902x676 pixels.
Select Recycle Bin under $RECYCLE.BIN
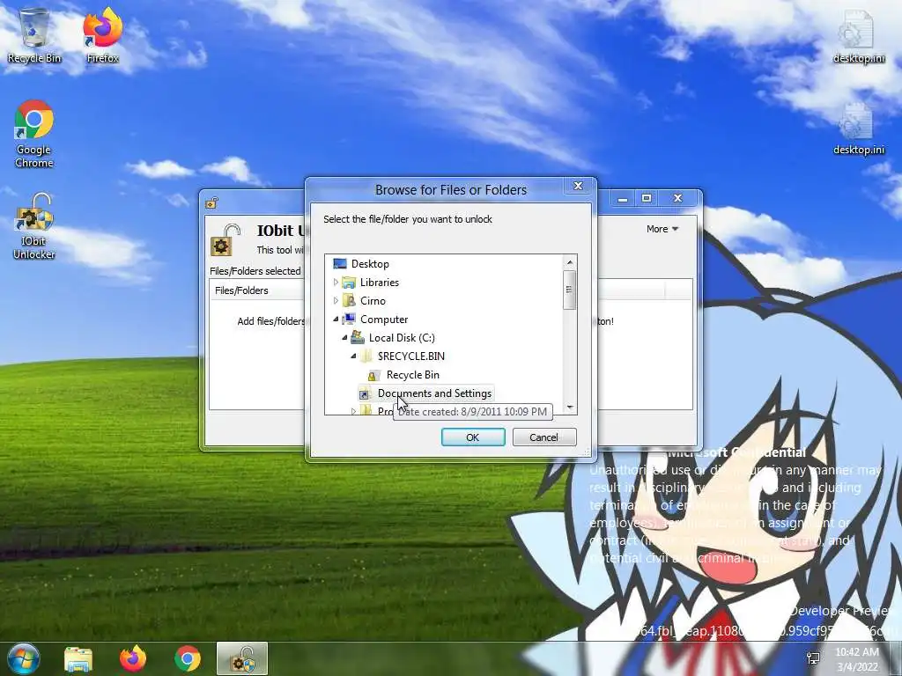click(412, 375)
